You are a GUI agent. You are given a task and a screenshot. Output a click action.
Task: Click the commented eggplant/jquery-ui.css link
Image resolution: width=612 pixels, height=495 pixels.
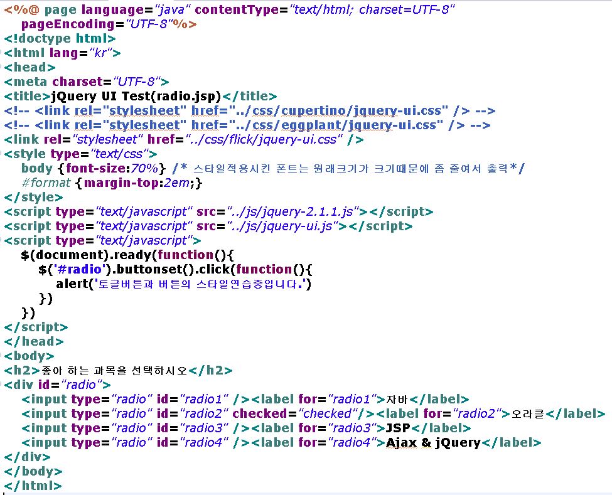pos(247,125)
